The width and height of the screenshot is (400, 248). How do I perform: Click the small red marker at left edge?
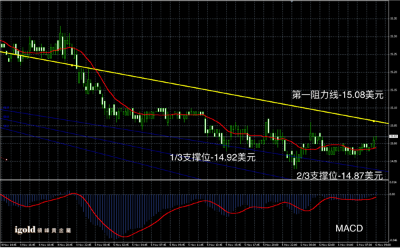tap(7, 160)
